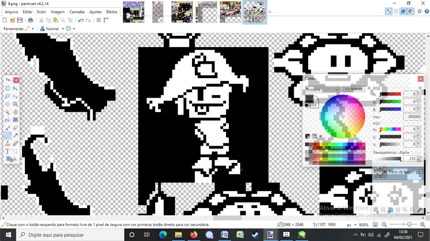Switch to the first image thumbnail
The width and height of the screenshot is (430, 241).
click(134, 12)
